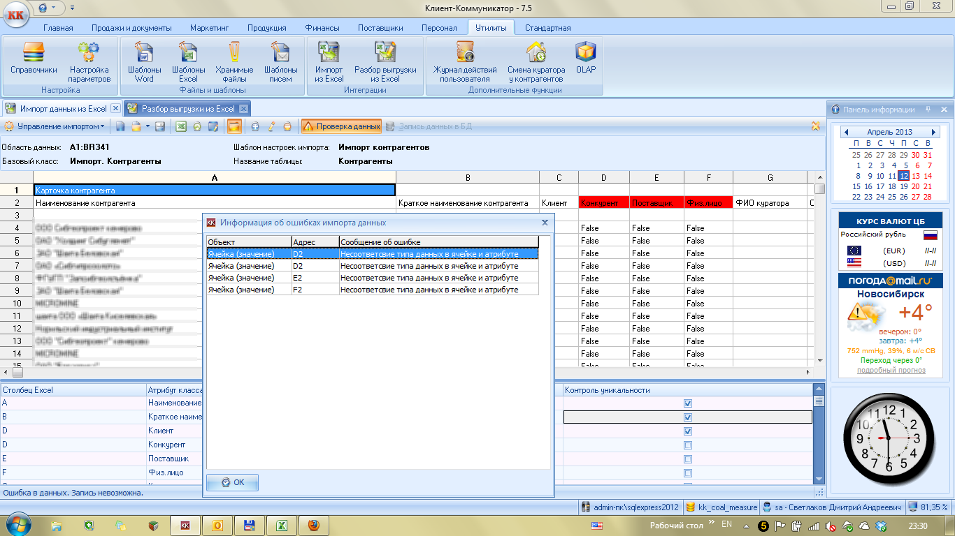Click the tools icon at toolbar right end
Screen dimensions: 955x536
tap(815, 126)
